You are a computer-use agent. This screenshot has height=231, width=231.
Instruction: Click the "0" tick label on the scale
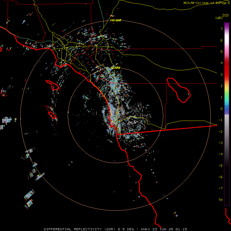pos(222,109)
